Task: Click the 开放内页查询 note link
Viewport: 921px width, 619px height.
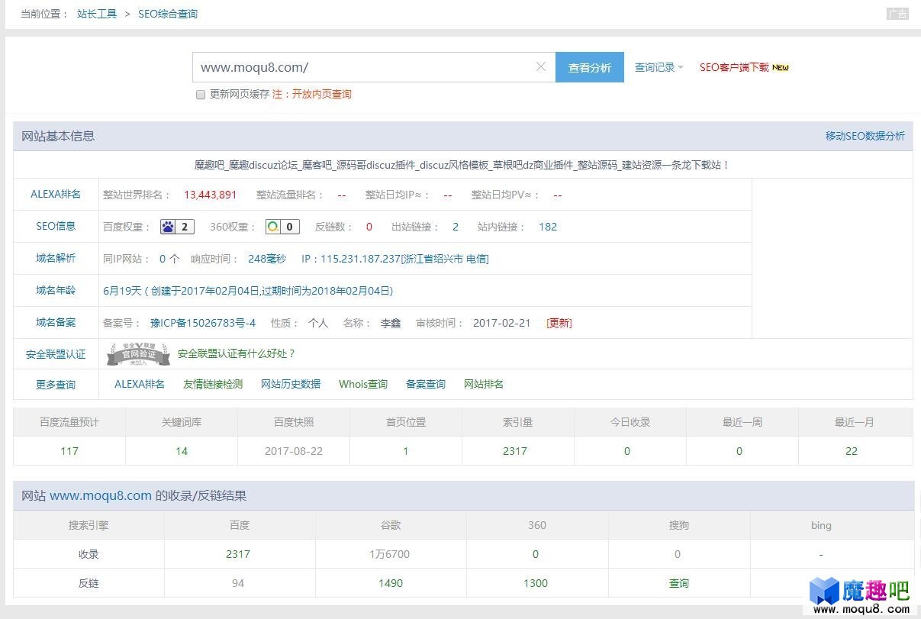Action: 322,94
